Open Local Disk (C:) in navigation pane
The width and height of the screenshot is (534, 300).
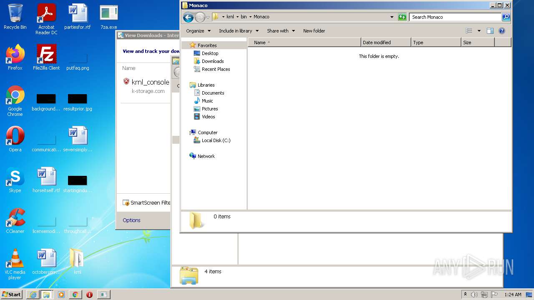[216, 140]
